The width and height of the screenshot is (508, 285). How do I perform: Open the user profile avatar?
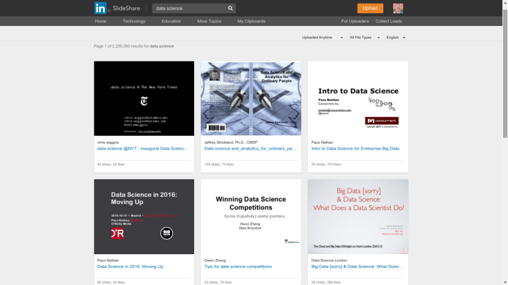pyautogui.click(x=398, y=8)
